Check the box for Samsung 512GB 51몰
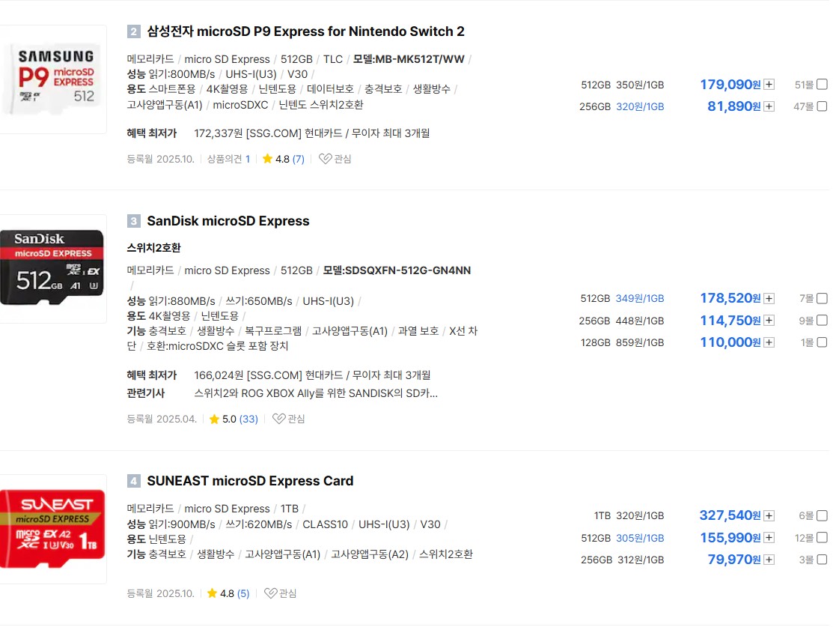Viewport: 833px width, 627px height. pyautogui.click(x=822, y=85)
